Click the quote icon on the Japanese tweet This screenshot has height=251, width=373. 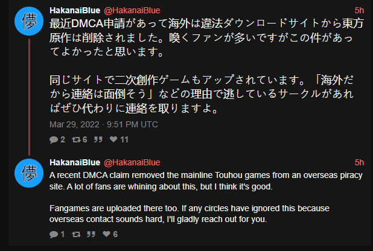tap(98, 139)
